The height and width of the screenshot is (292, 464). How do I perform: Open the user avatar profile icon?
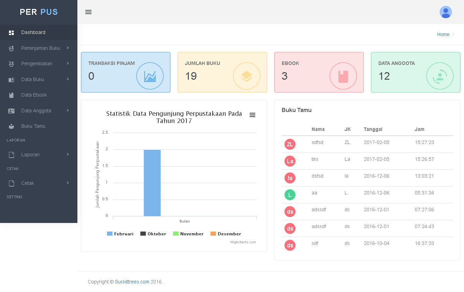pyautogui.click(x=445, y=12)
